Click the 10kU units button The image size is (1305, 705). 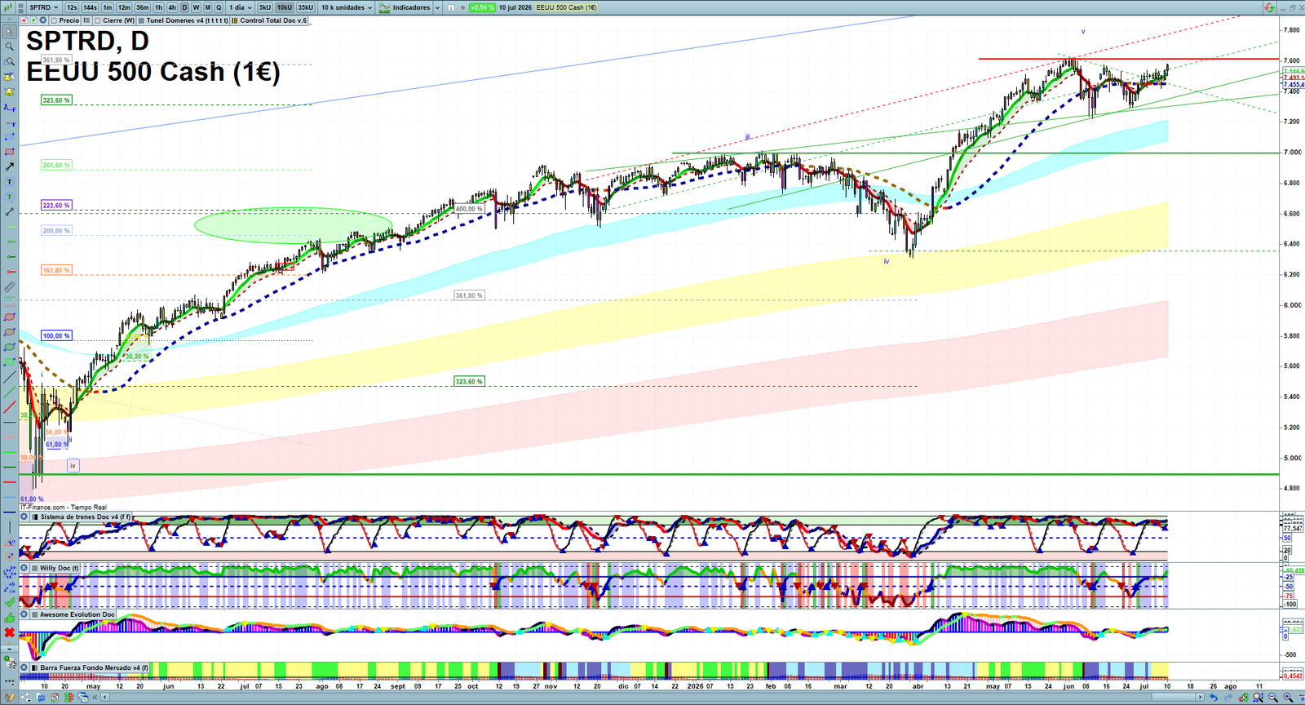tap(284, 7)
